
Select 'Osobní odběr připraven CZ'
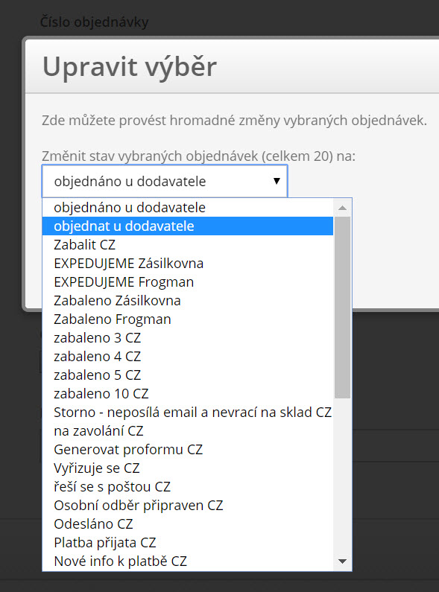point(188,506)
